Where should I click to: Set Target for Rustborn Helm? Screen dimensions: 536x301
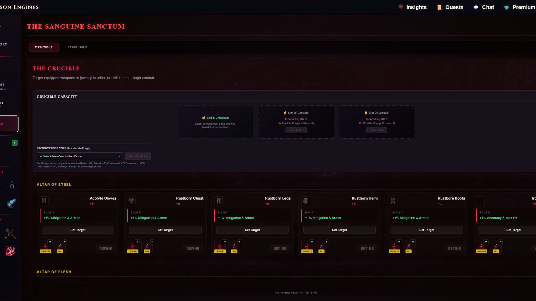coord(339,230)
